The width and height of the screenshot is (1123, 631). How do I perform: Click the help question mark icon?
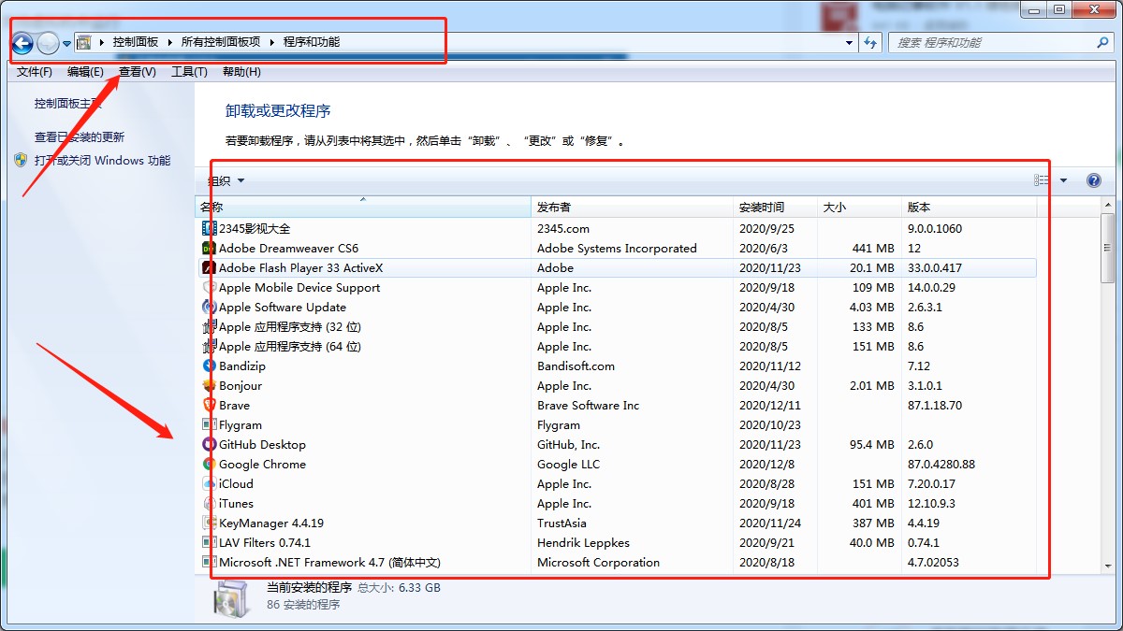pos(1094,180)
